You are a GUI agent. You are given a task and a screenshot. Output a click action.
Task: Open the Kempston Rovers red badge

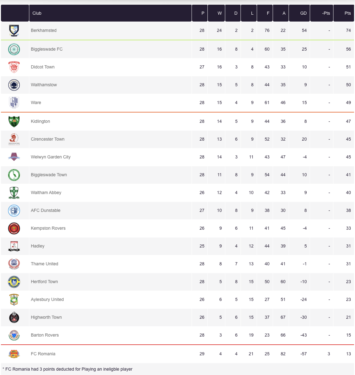pos(14,228)
